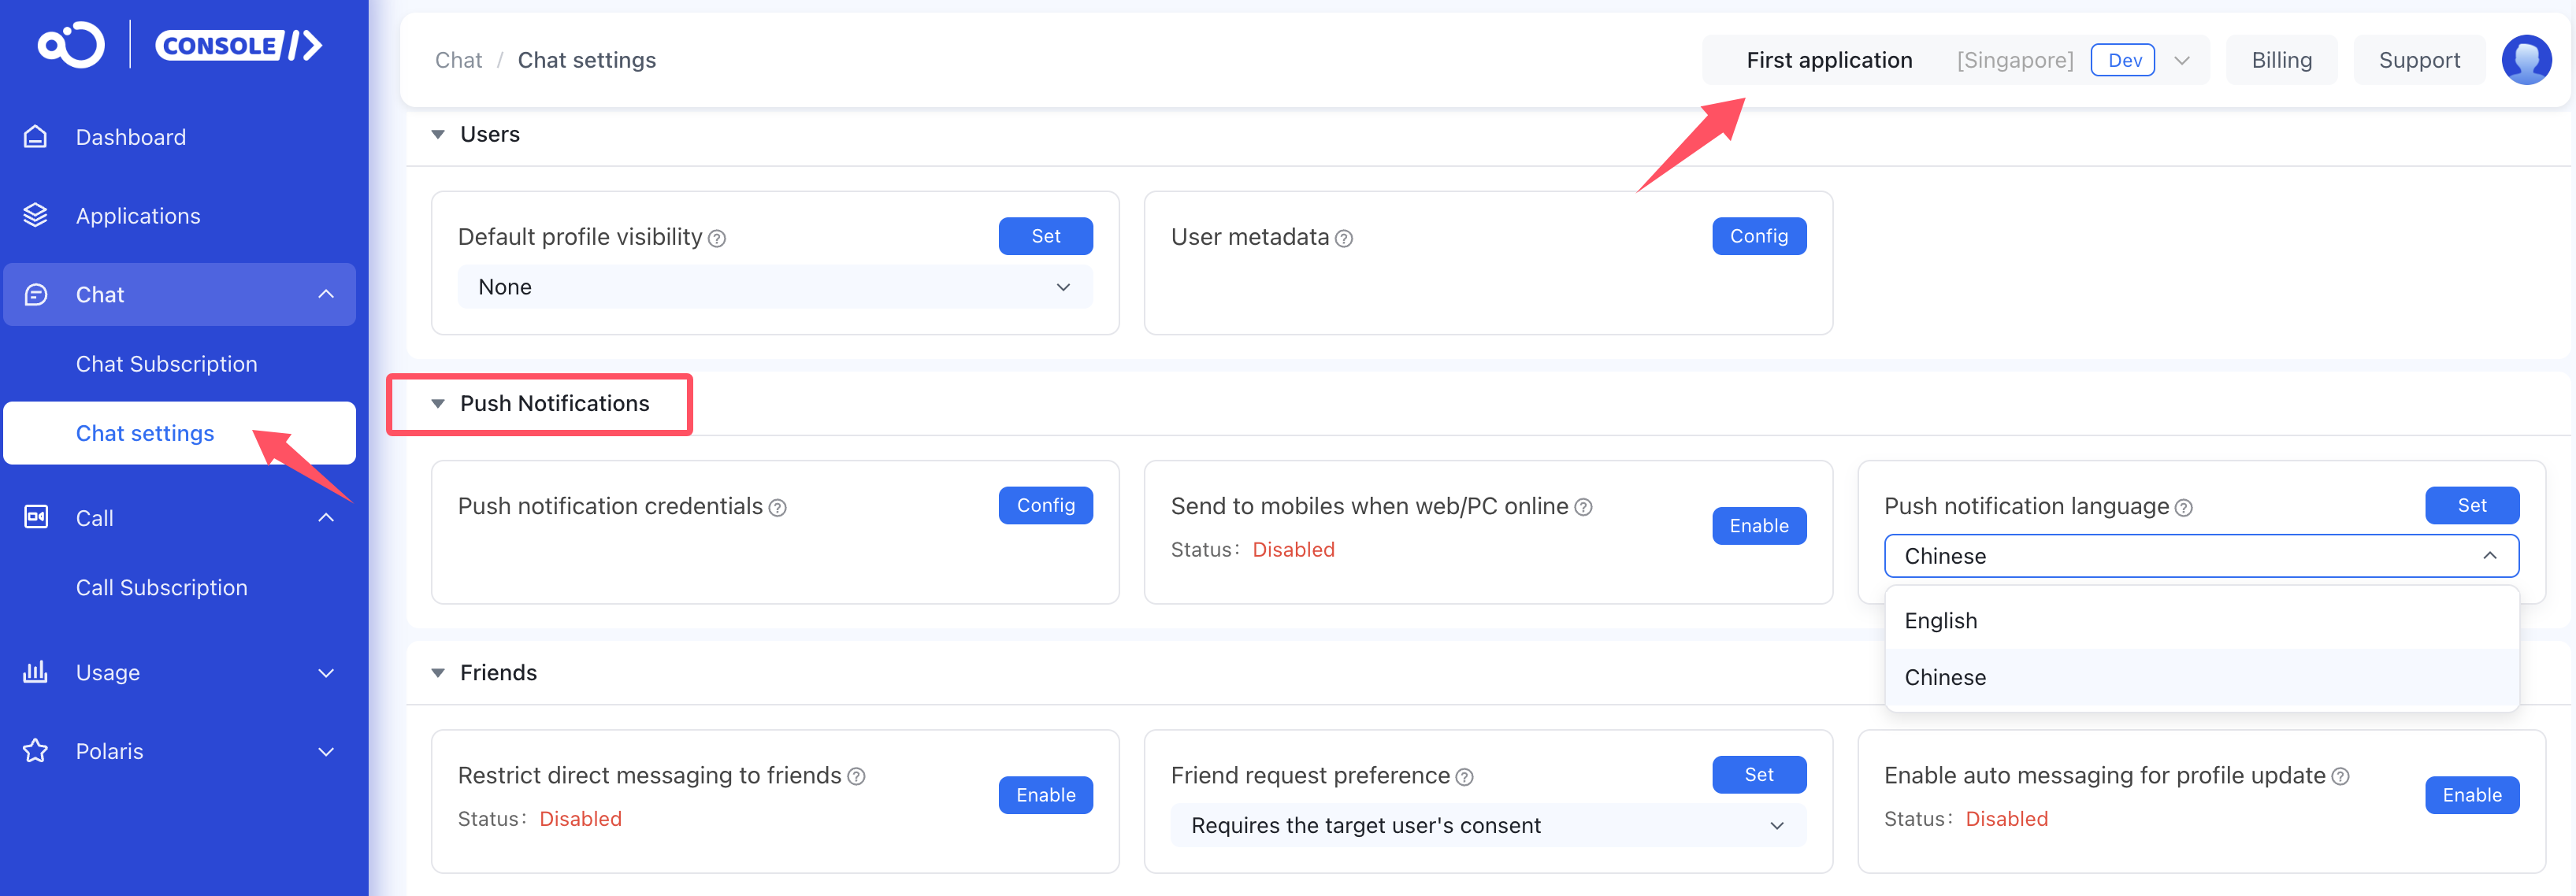Enable Restrict direct messaging to friends
Image resolution: width=2576 pixels, height=896 pixels.
[x=1045, y=795]
